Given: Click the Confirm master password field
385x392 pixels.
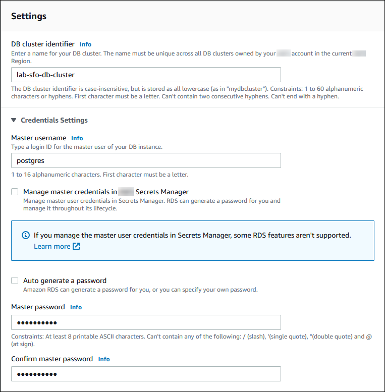Looking at the screenshot, I should pyautogui.click(x=146, y=374).
